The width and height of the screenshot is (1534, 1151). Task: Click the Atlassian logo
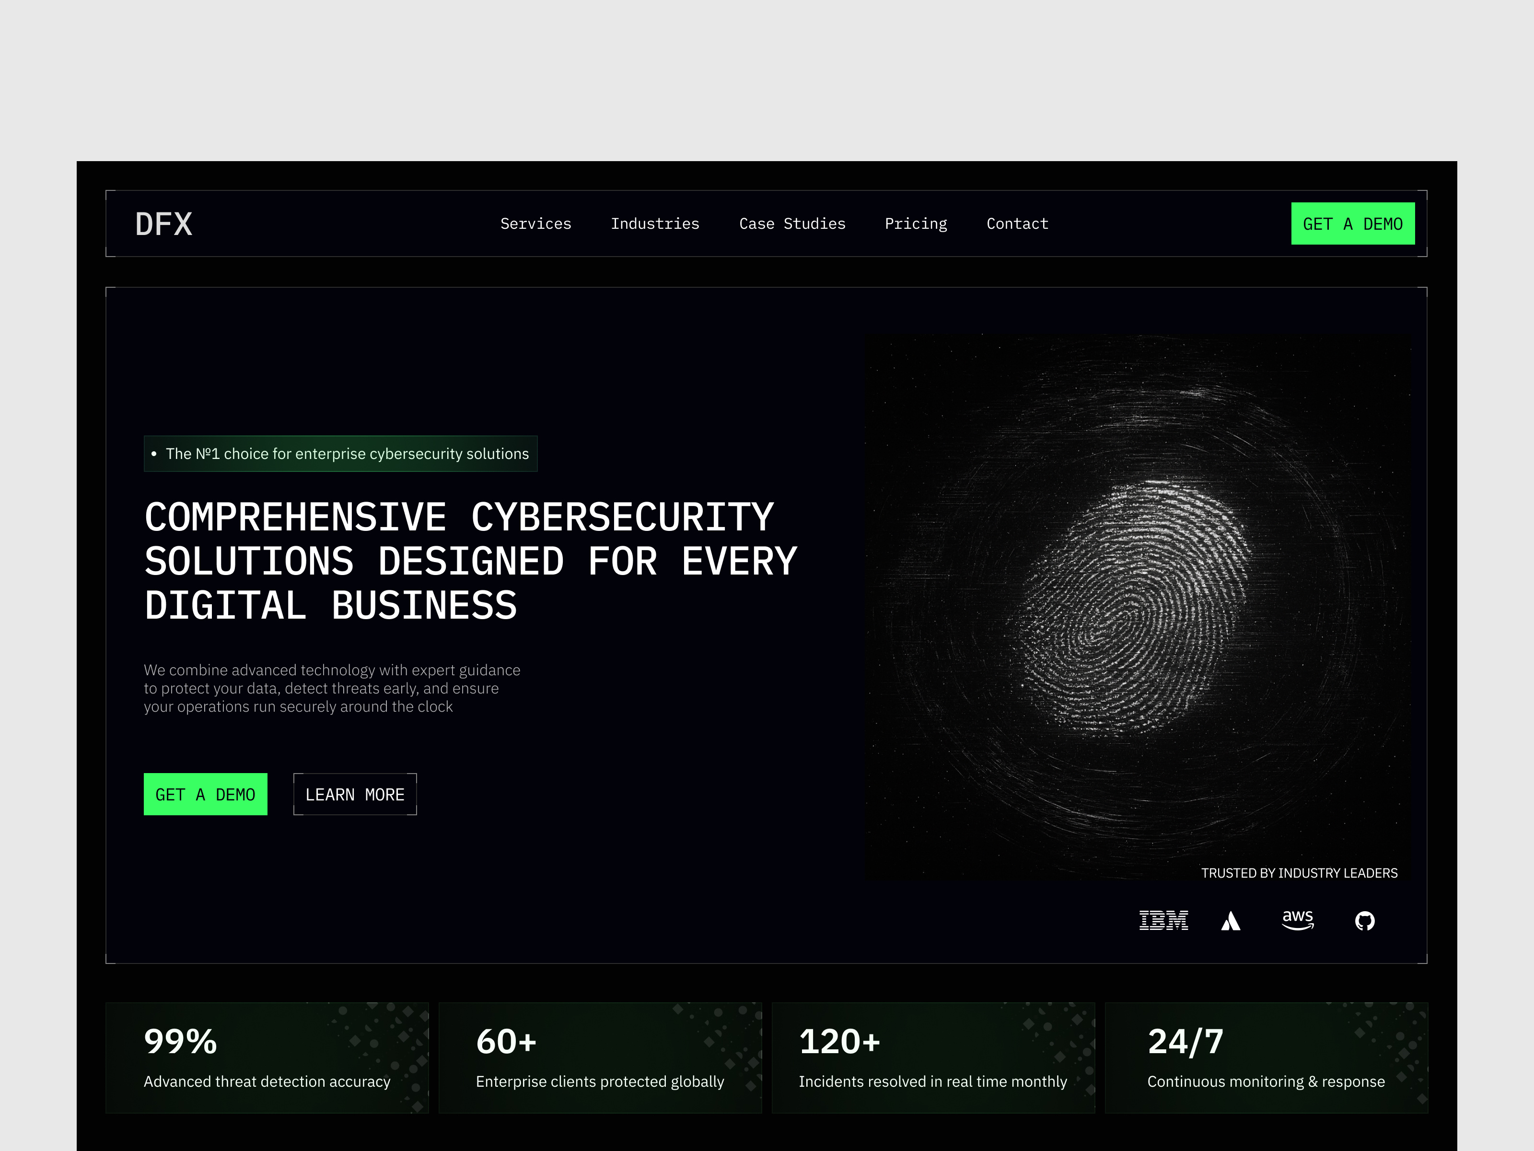click(x=1230, y=920)
